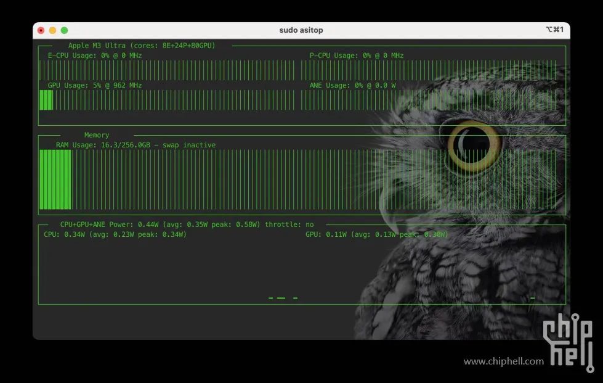Click the CPU power chart dashes at bottom
The height and width of the screenshot is (383, 603).
(283, 298)
